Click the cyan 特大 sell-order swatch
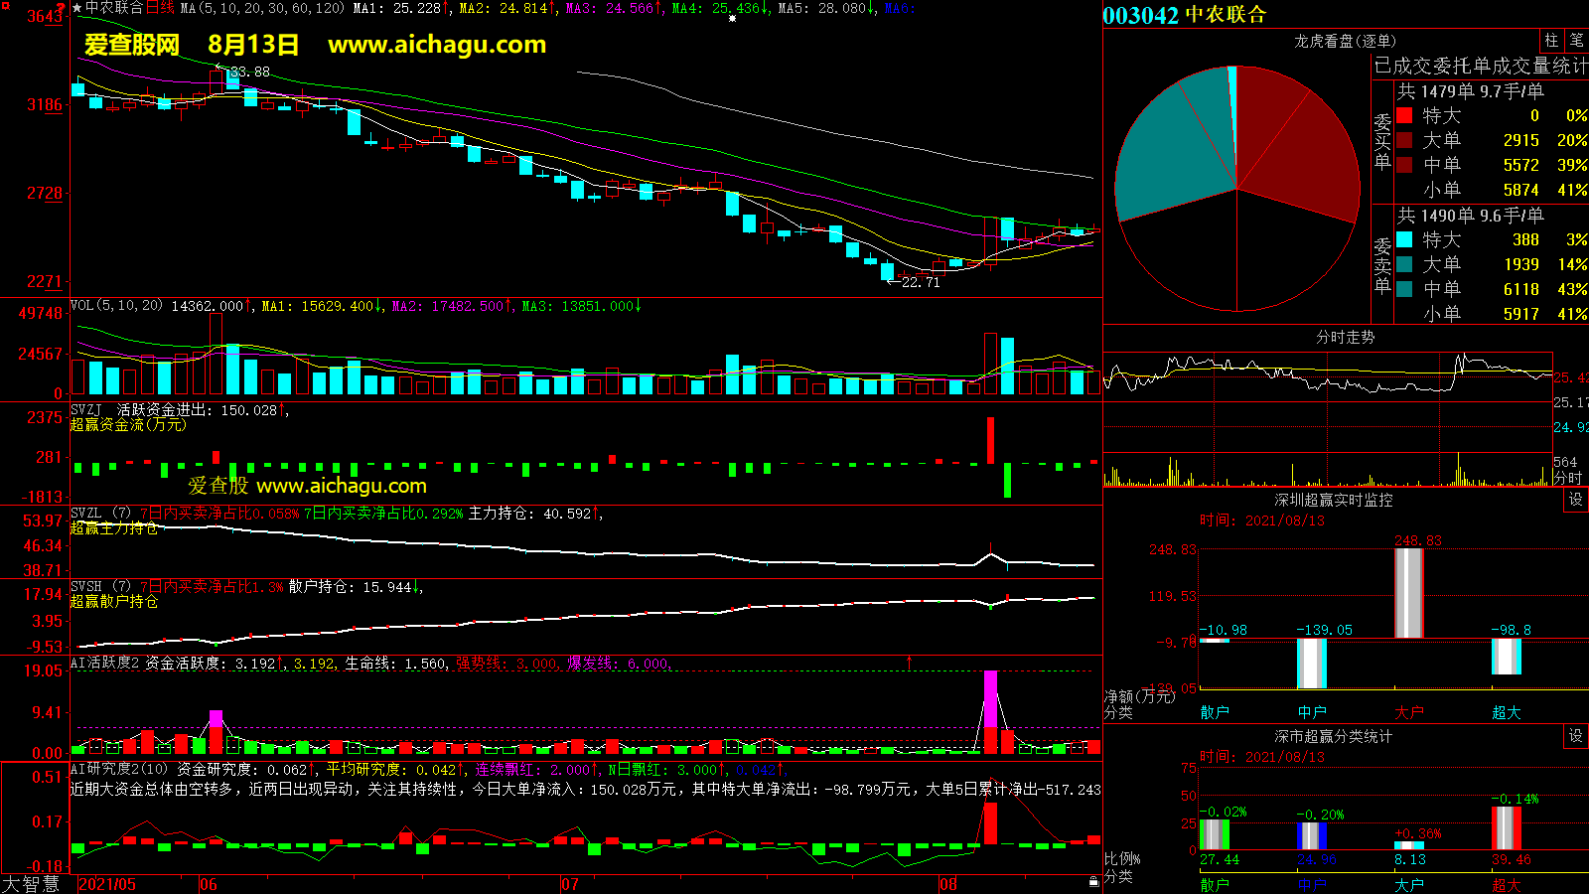 [x=1404, y=239]
